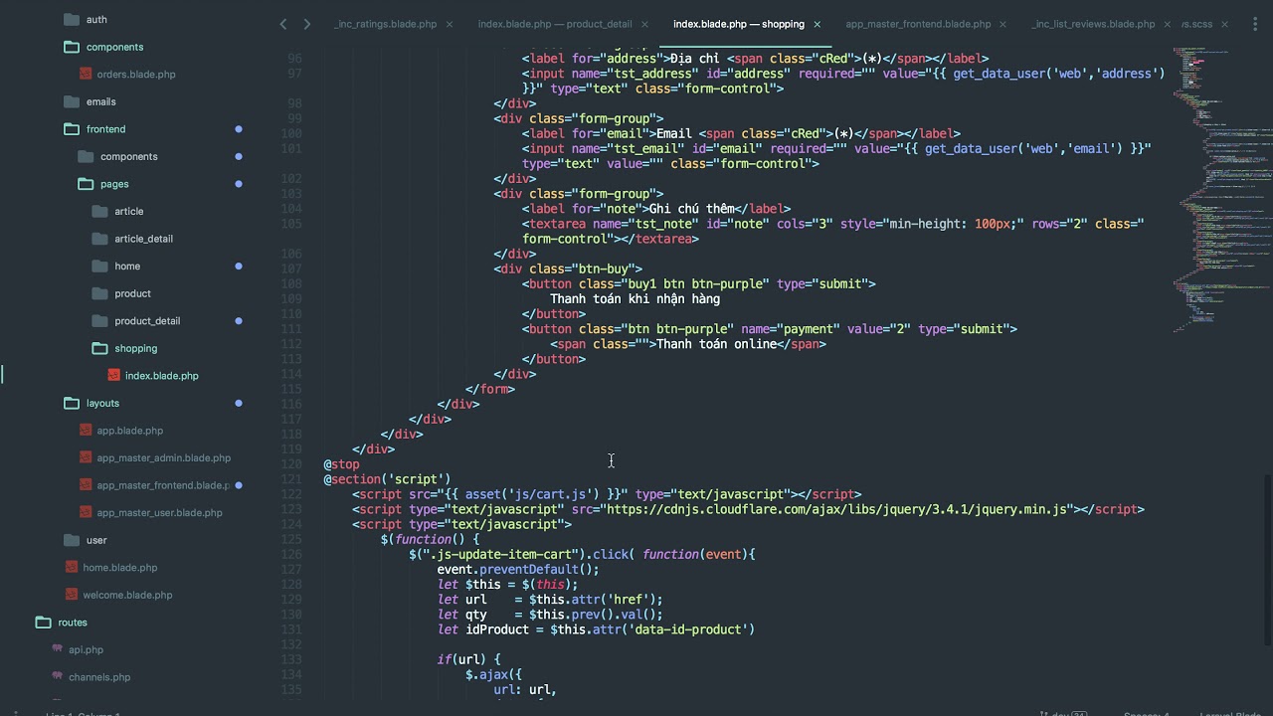
Task: Click the app_master_user.blade.php file icon
Action: click(86, 512)
